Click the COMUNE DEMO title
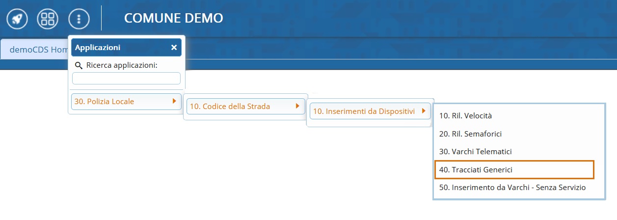Screen dimensions: 617x220 (174, 18)
